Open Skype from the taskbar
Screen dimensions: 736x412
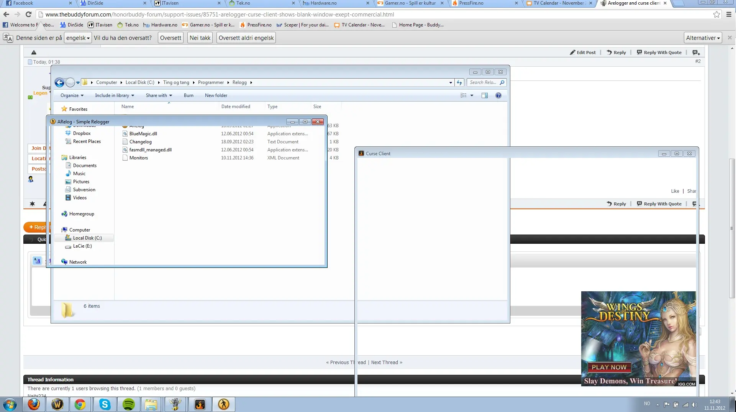click(105, 404)
